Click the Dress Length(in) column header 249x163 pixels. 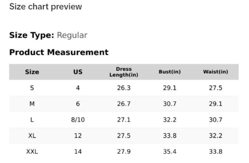[x=124, y=72]
